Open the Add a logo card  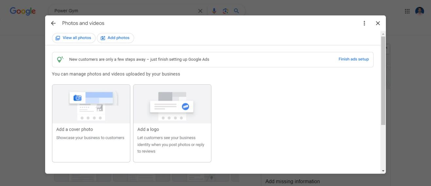[172, 123]
